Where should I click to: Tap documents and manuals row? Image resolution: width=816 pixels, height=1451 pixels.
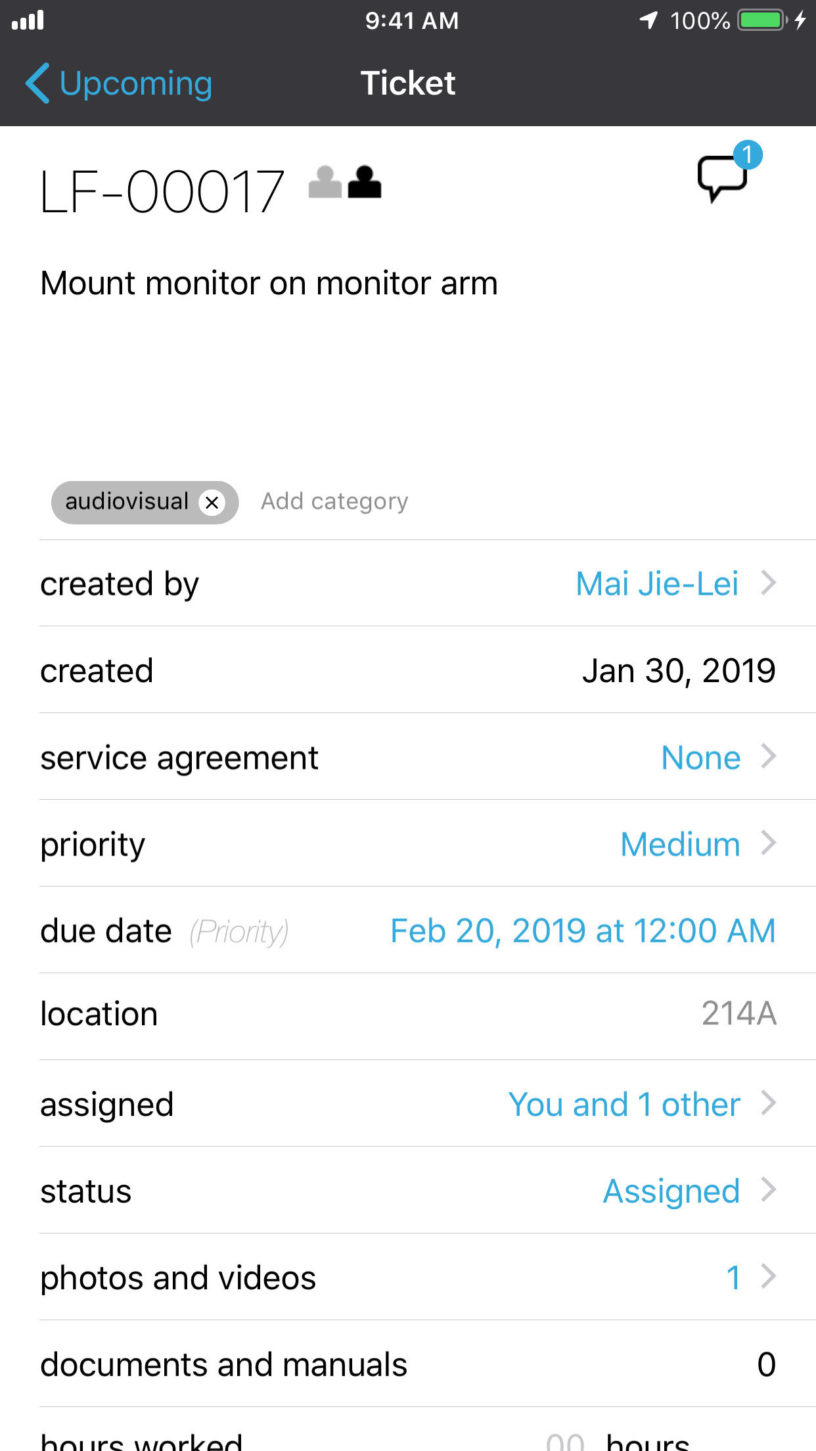pos(407,1365)
